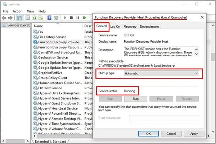Viewport: 216px width, 144px height.
Task: Switch to the Recovery tab
Action: click(130, 27)
